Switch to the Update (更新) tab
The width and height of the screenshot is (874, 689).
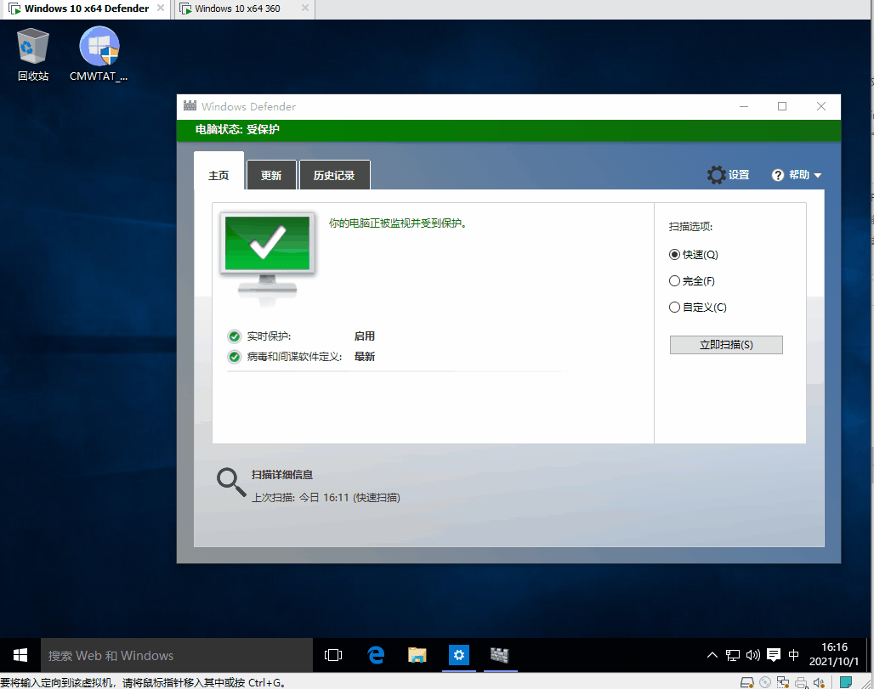pyautogui.click(x=271, y=175)
